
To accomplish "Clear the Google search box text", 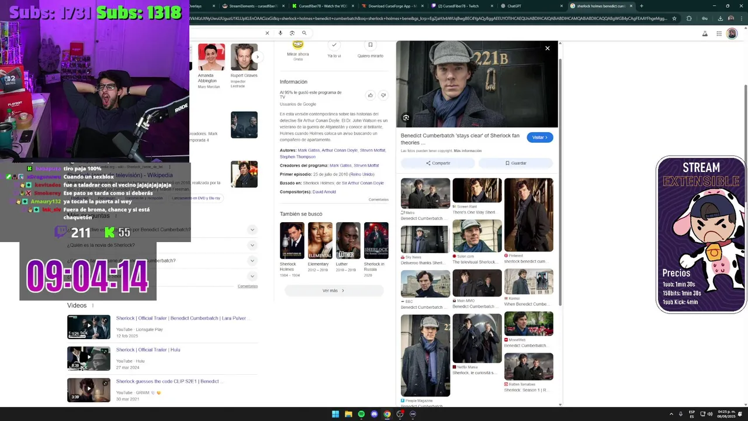I will click(x=268, y=33).
